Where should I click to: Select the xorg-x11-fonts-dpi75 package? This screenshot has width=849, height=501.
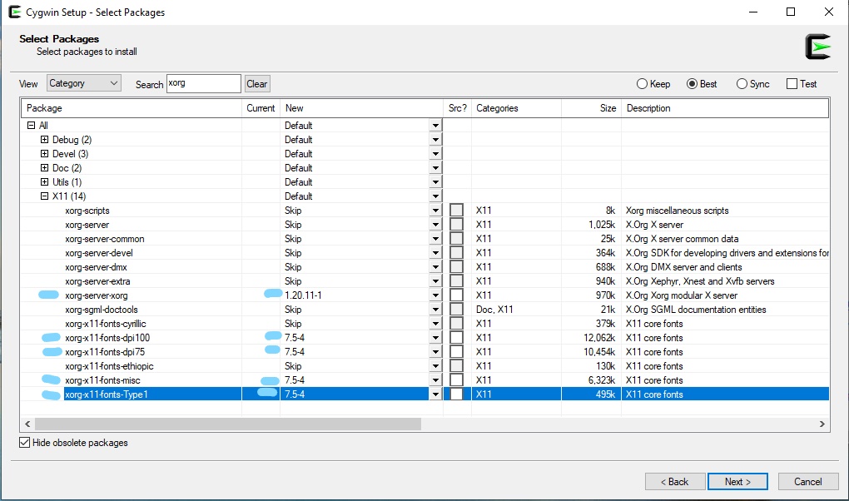[425, 351]
